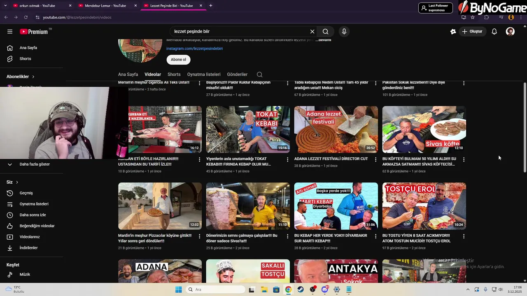Viewport: 527px width, 296px height.
Task: Open Discord from the taskbar
Action: tap(325, 289)
